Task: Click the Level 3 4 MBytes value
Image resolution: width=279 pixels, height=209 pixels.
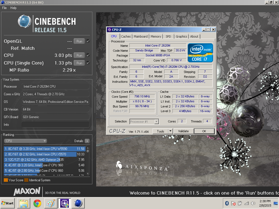Action: (x=185, y=111)
